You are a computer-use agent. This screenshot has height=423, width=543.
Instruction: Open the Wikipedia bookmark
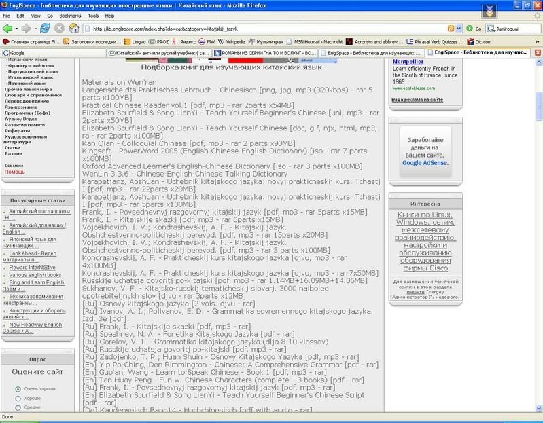point(232,42)
